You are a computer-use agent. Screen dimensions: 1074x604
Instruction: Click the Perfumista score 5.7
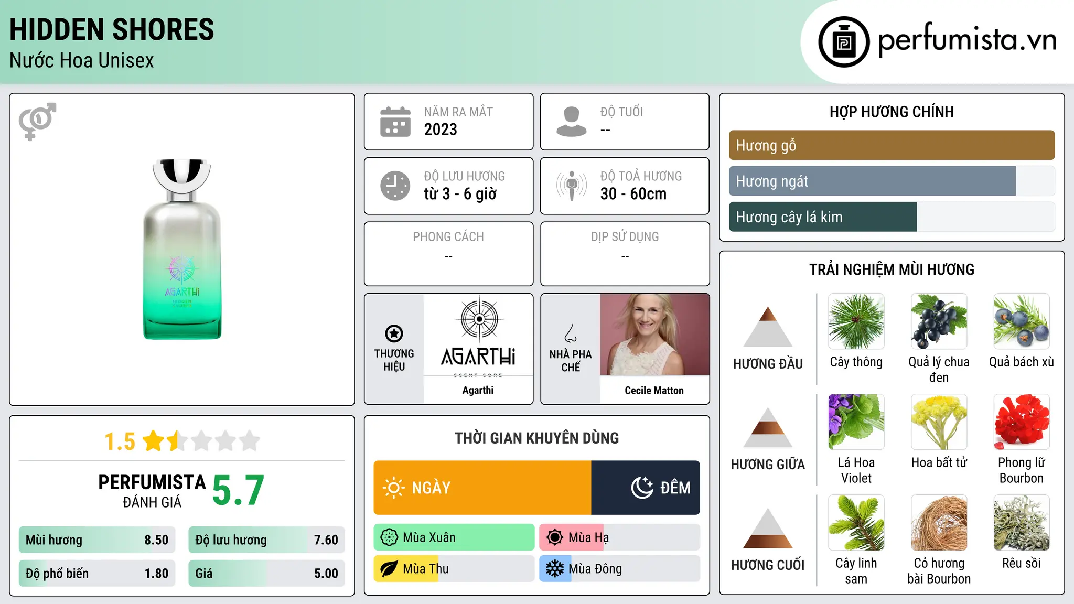tap(238, 490)
